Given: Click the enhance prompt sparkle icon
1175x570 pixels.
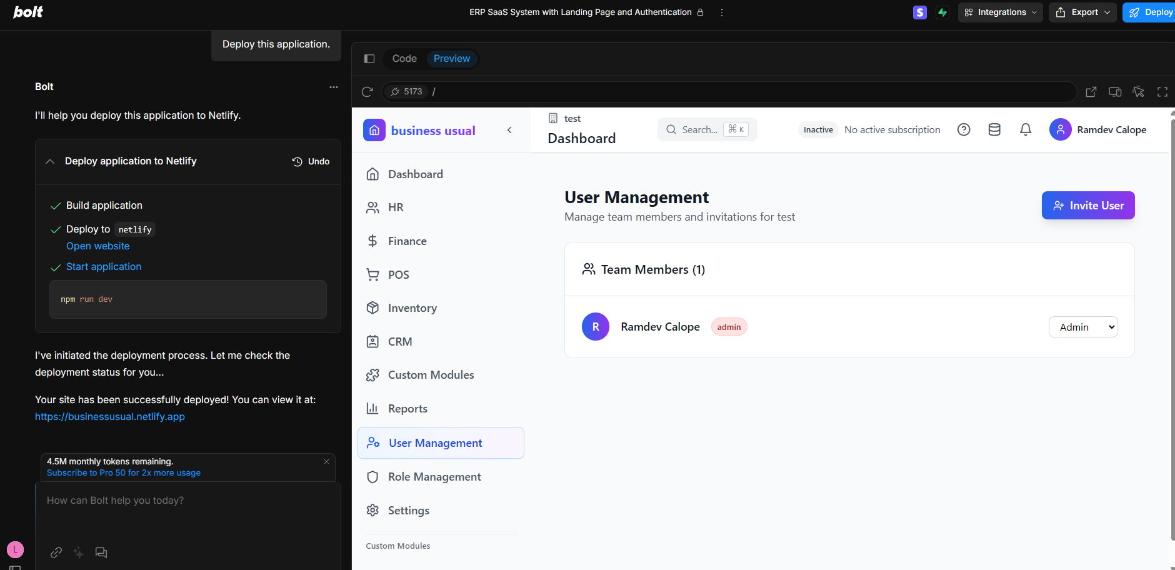Looking at the screenshot, I should (x=78, y=552).
